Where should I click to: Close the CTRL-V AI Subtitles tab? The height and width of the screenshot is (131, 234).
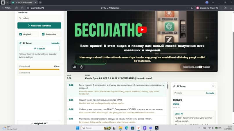35,3
